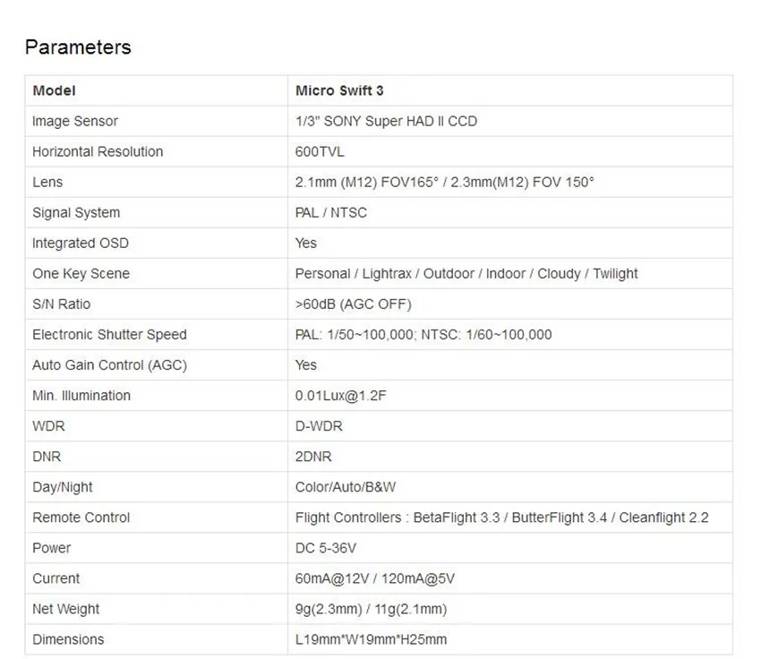Click the D-WDR value cell
Screen dimensions: 761x659
[x=510, y=426]
